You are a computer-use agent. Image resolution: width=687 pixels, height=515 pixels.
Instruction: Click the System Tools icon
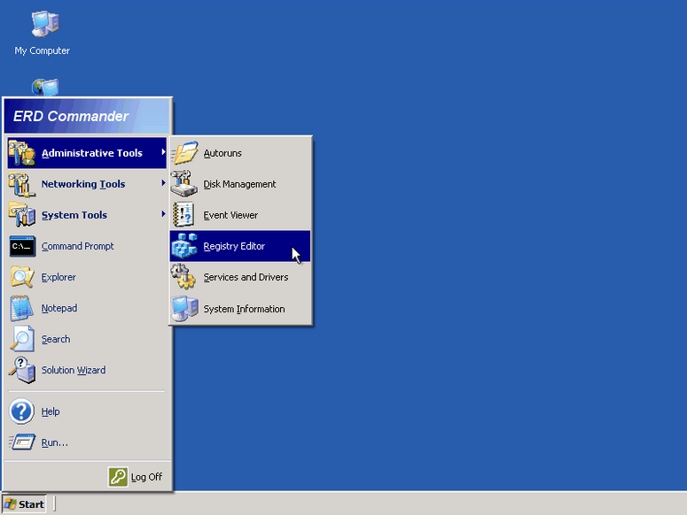tap(22, 215)
